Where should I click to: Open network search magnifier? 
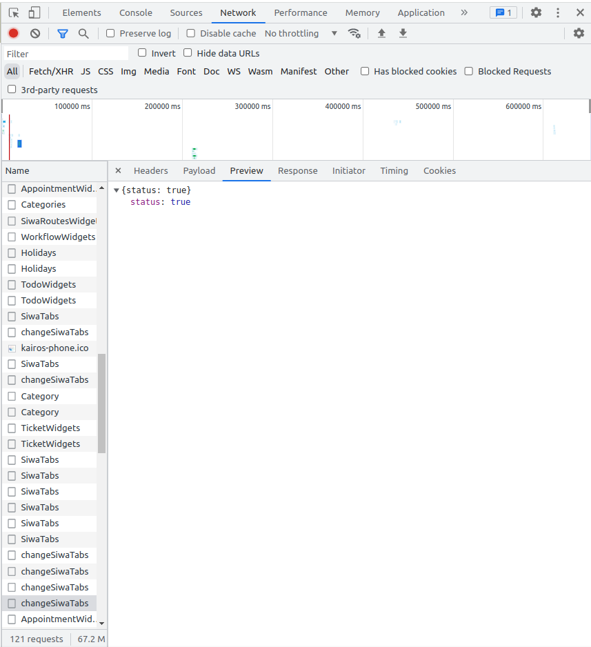[83, 34]
